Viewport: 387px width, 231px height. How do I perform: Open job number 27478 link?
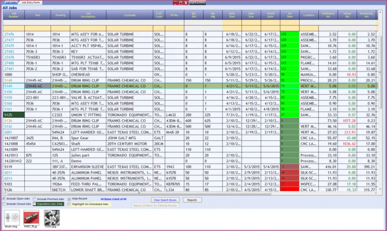[x=9, y=57]
